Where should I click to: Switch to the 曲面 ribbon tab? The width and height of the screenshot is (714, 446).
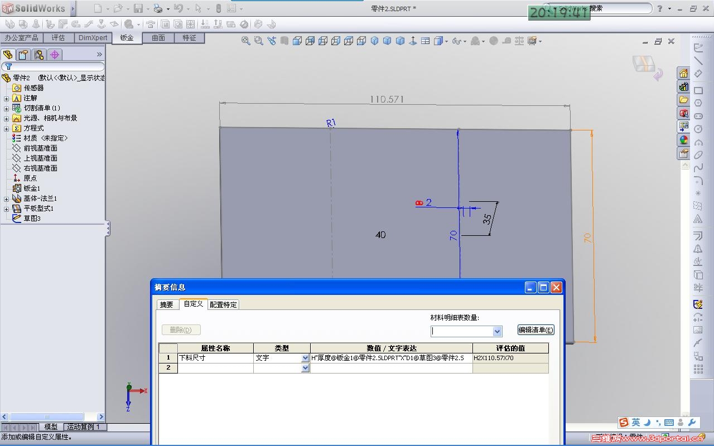pos(158,38)
